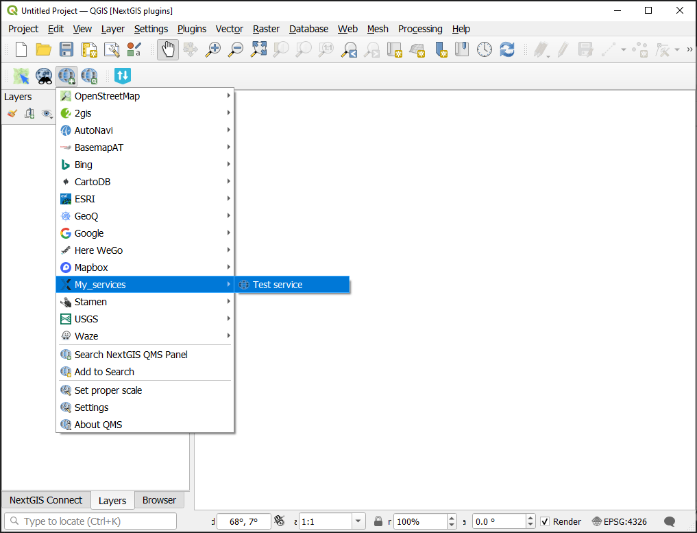Expand the hidden toolbar overflow chevron
The image size is (697, 533).
tap(689, 49)
